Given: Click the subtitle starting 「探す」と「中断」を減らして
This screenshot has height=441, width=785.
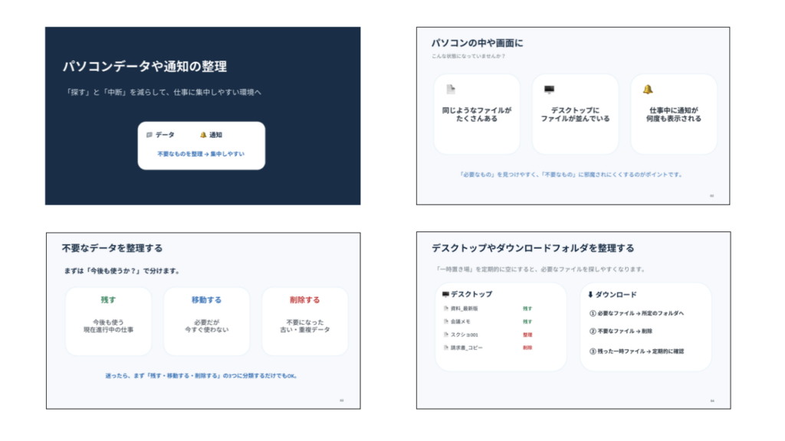Looking at the screenshot, I should (164, 92).
